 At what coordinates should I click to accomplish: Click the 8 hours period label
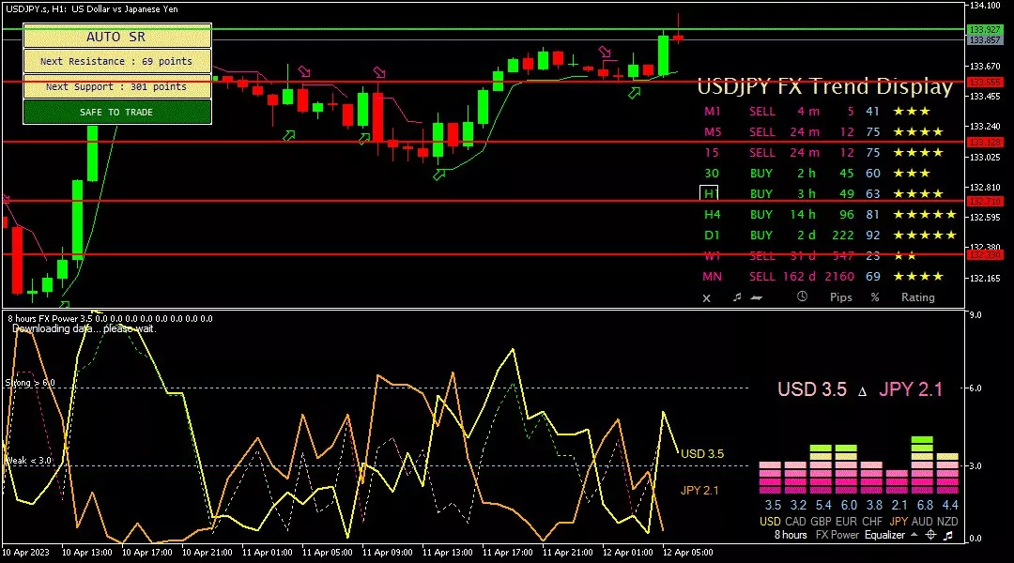(791, 535)
